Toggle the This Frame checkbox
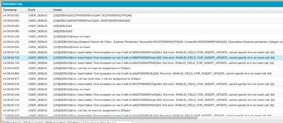Image resolution: width=283 pixels, height=123 pixels. click(4, 122)
